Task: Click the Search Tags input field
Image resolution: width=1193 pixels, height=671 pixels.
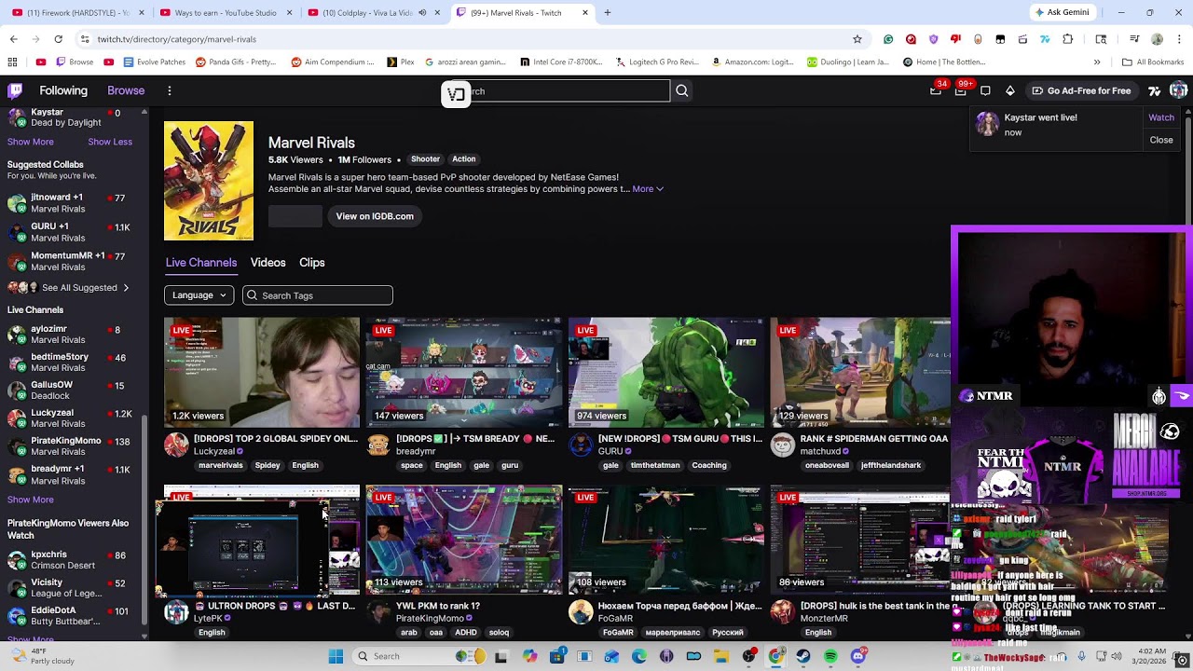Action: pyautogui.click(x=318, y=295)
